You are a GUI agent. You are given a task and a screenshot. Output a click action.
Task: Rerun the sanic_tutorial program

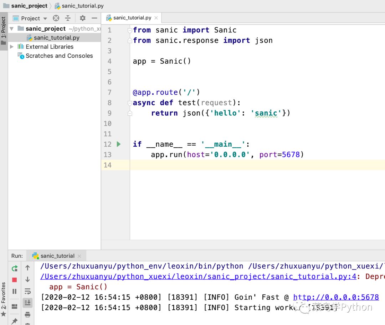click(15, 269)
